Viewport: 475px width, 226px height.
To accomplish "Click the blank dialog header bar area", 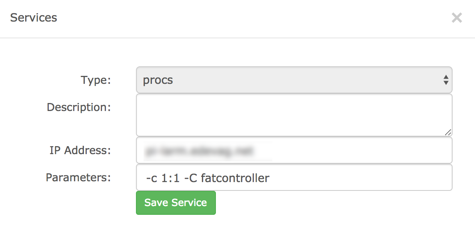I will click(x=251, y=18).
